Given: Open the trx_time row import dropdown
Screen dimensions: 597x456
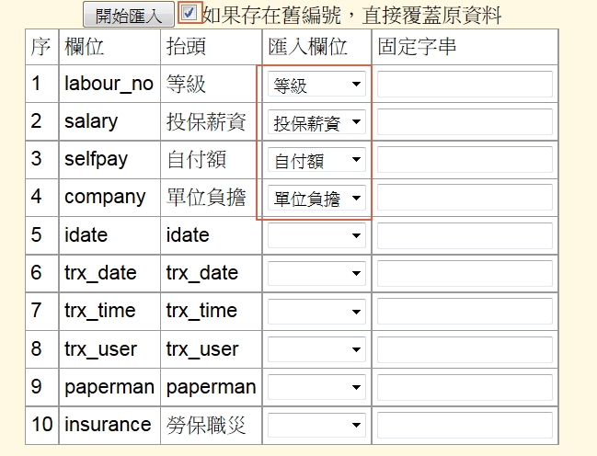Looking at the screenshot, I should 317,312.
